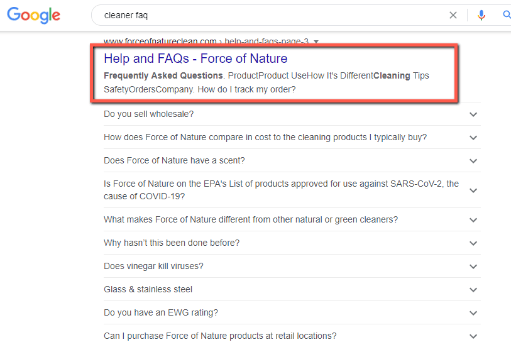Viewport: 511px width, 347px height.
Task: Expand the retail locations purchase question
Action: coord(292,336)
